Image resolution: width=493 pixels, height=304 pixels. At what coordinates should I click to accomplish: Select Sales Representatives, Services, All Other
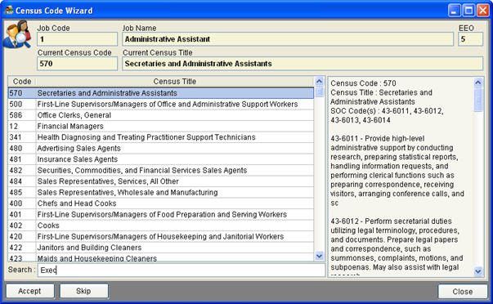point(161,181)
